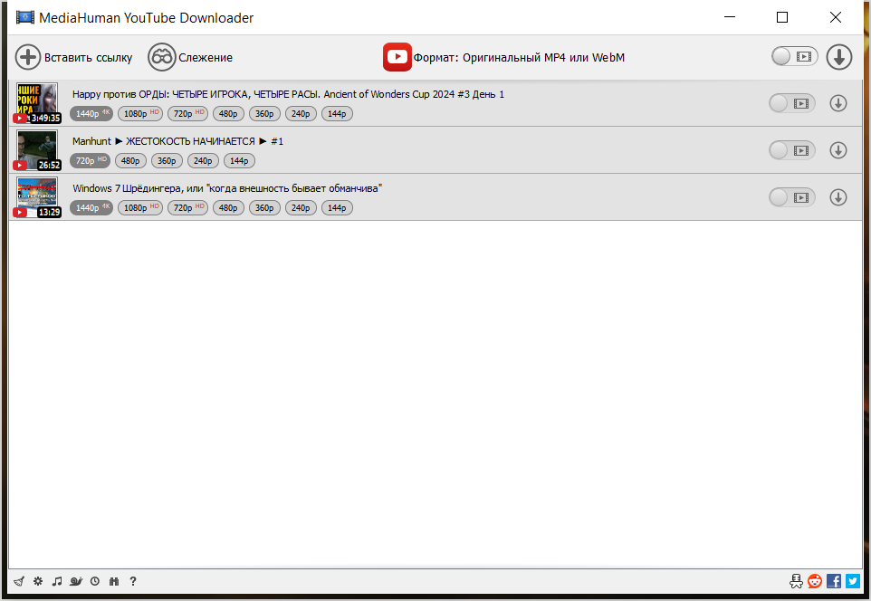This screenshot has height=601, width=871.
Task: Select 144p quality for Windows 7 Шрёдингера
Action: tap(337, 208)
